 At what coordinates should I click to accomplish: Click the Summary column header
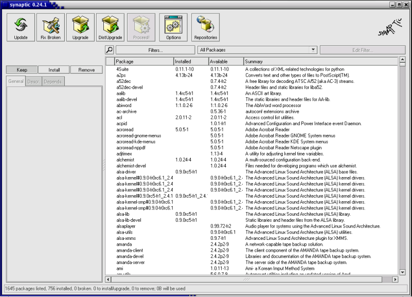click(x=320, y=61)
